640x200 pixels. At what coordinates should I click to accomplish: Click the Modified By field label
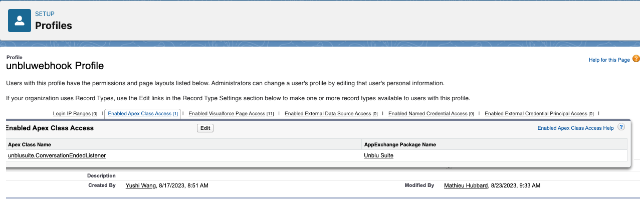pyautogui.click(x=419, y=185)
